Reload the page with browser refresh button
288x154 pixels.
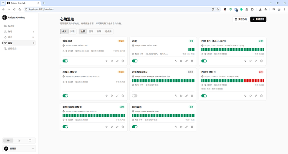pos(14,9)
